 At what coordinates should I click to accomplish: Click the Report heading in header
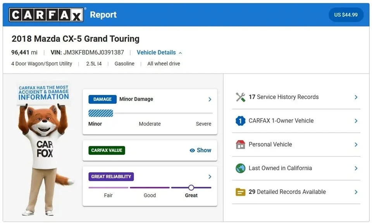click(x=103, y=15)
